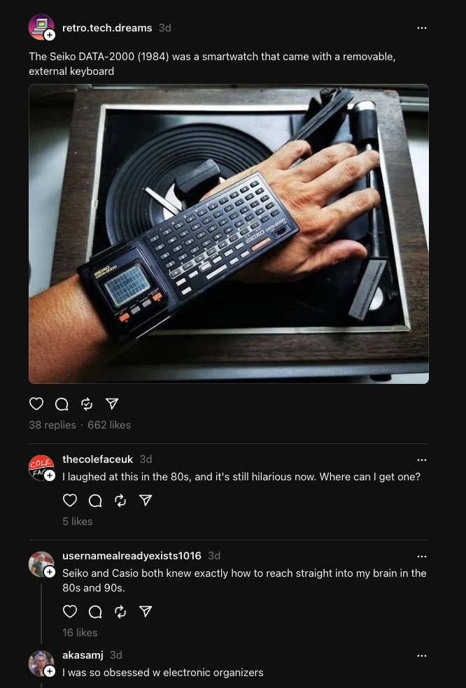Image resolution: width=466 pixels, height=688 pixels.
Task: Open more options on main post
Action: point(422,28)
